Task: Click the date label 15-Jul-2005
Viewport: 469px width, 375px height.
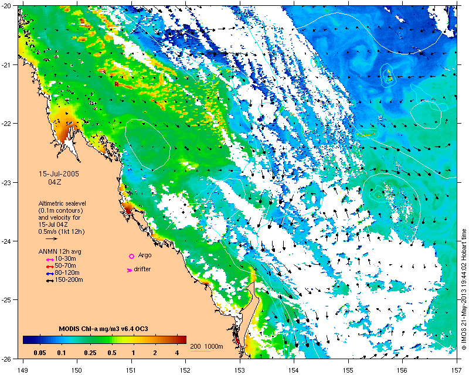Action: point(59,174)
